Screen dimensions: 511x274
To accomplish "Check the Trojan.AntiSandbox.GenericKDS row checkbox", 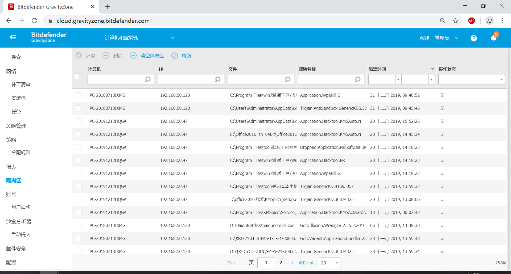I will [x=79, y=108].
